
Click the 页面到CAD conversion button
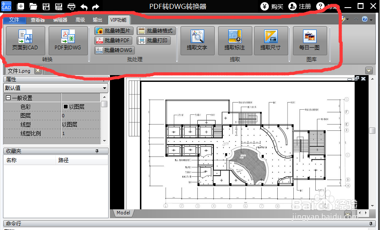[25, 41]
